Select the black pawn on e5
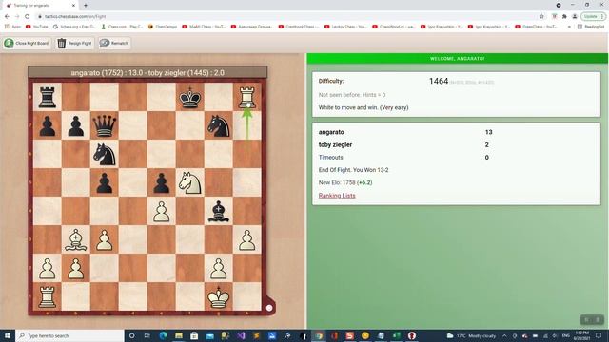The image size is (609, 342). (161, 182)
